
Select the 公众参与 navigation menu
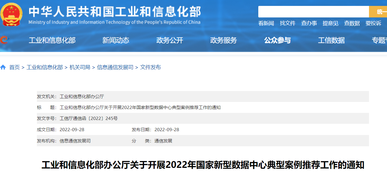point(277,40)
